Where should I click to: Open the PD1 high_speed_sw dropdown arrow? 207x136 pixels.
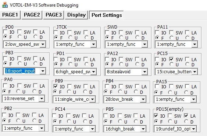(93, 72)
